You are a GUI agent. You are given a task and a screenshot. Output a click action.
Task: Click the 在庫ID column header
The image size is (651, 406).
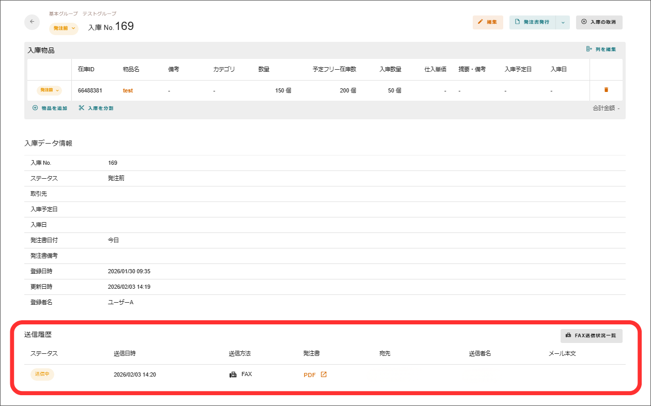[86, 69]
